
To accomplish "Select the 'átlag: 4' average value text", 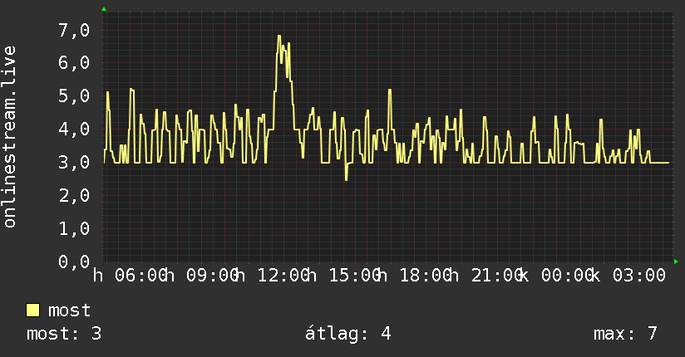I will pos(347,334).
